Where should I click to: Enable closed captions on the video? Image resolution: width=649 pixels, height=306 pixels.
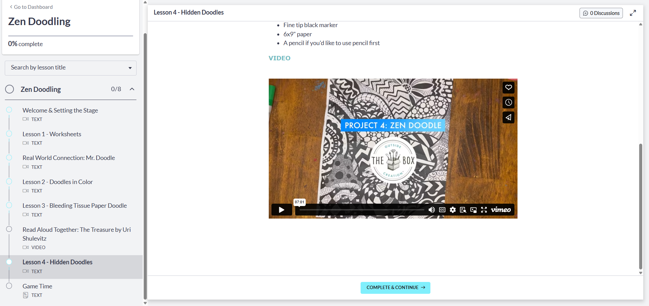pyautogui.click(x=442, y=210)
